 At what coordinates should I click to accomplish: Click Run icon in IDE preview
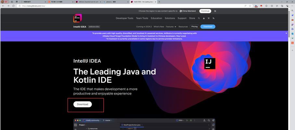[x=187, y=120]
